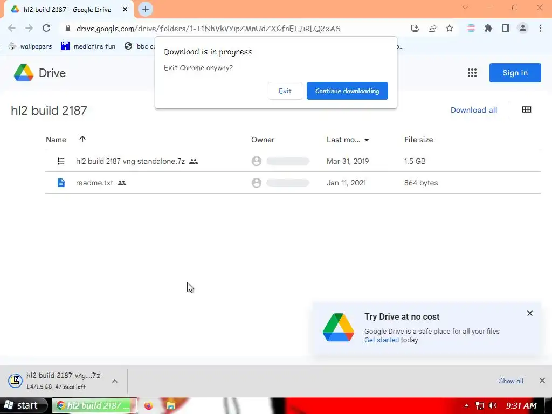This screenshot has height=414, width=552.
Task: Click Chrome taskbar button hl2 build 2187
Action: (94, 405)
